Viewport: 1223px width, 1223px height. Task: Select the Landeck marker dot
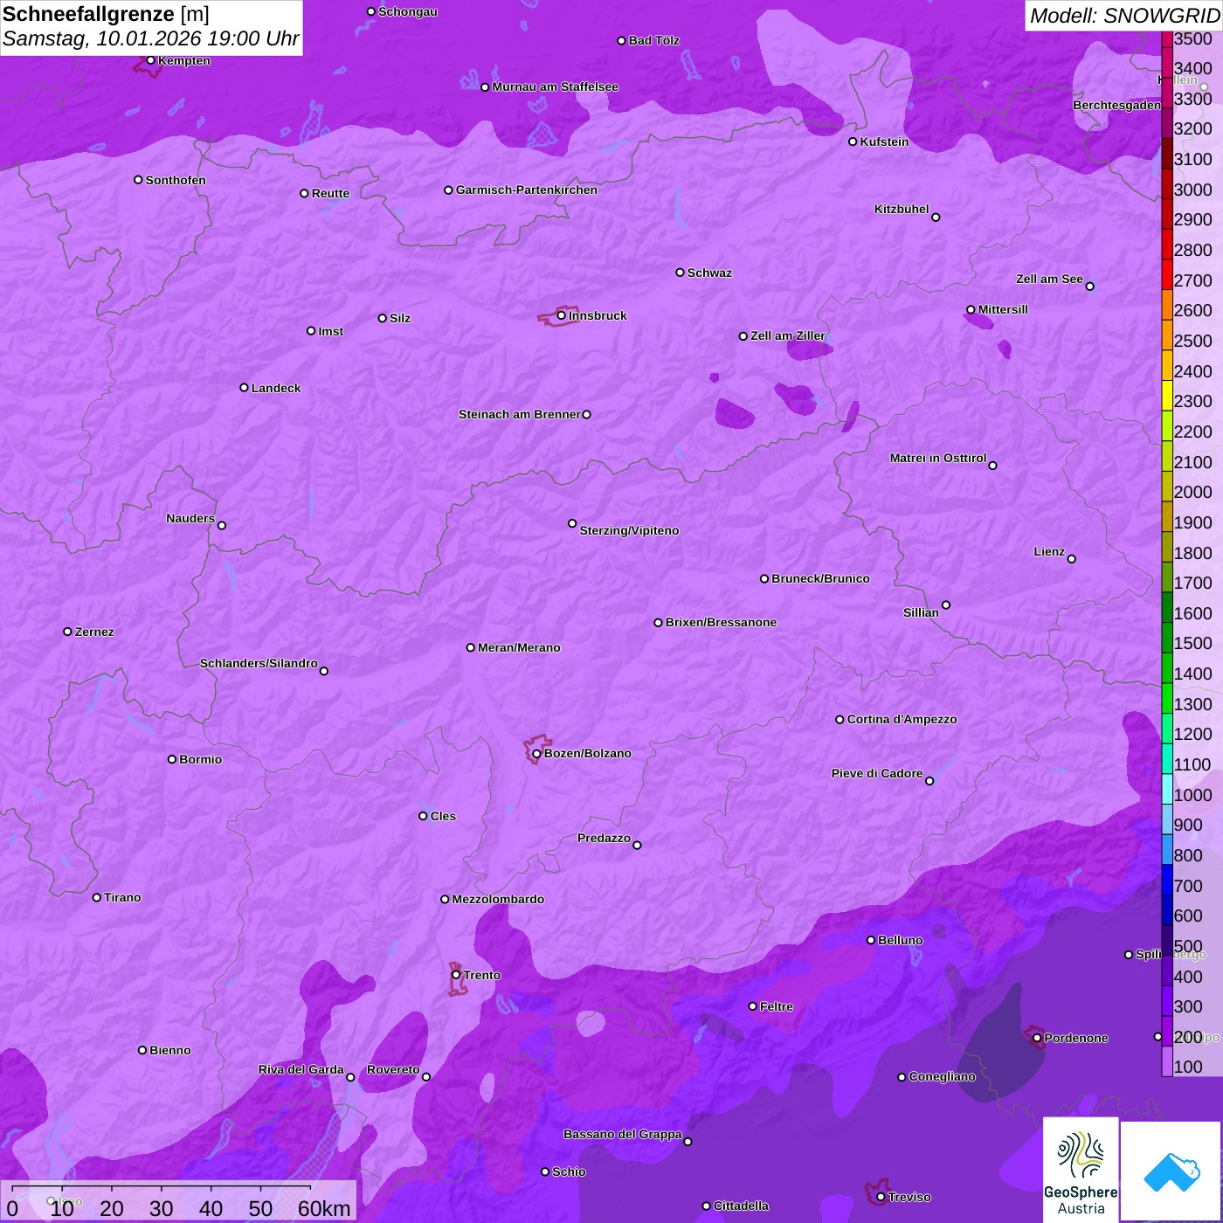(x=244, y=388)
